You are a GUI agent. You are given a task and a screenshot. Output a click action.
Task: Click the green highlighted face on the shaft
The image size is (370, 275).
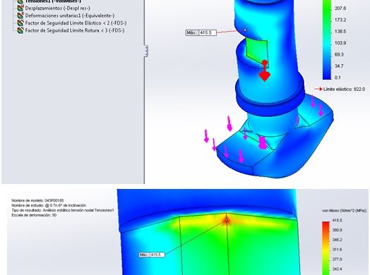click(x=257, y=51)
